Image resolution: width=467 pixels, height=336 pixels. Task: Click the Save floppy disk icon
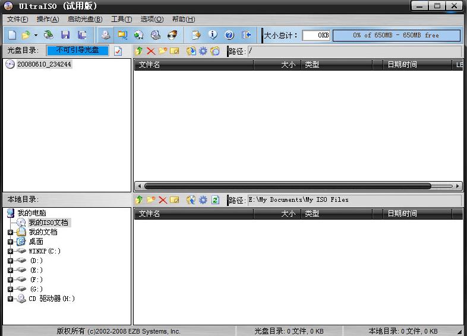[66, 36]
